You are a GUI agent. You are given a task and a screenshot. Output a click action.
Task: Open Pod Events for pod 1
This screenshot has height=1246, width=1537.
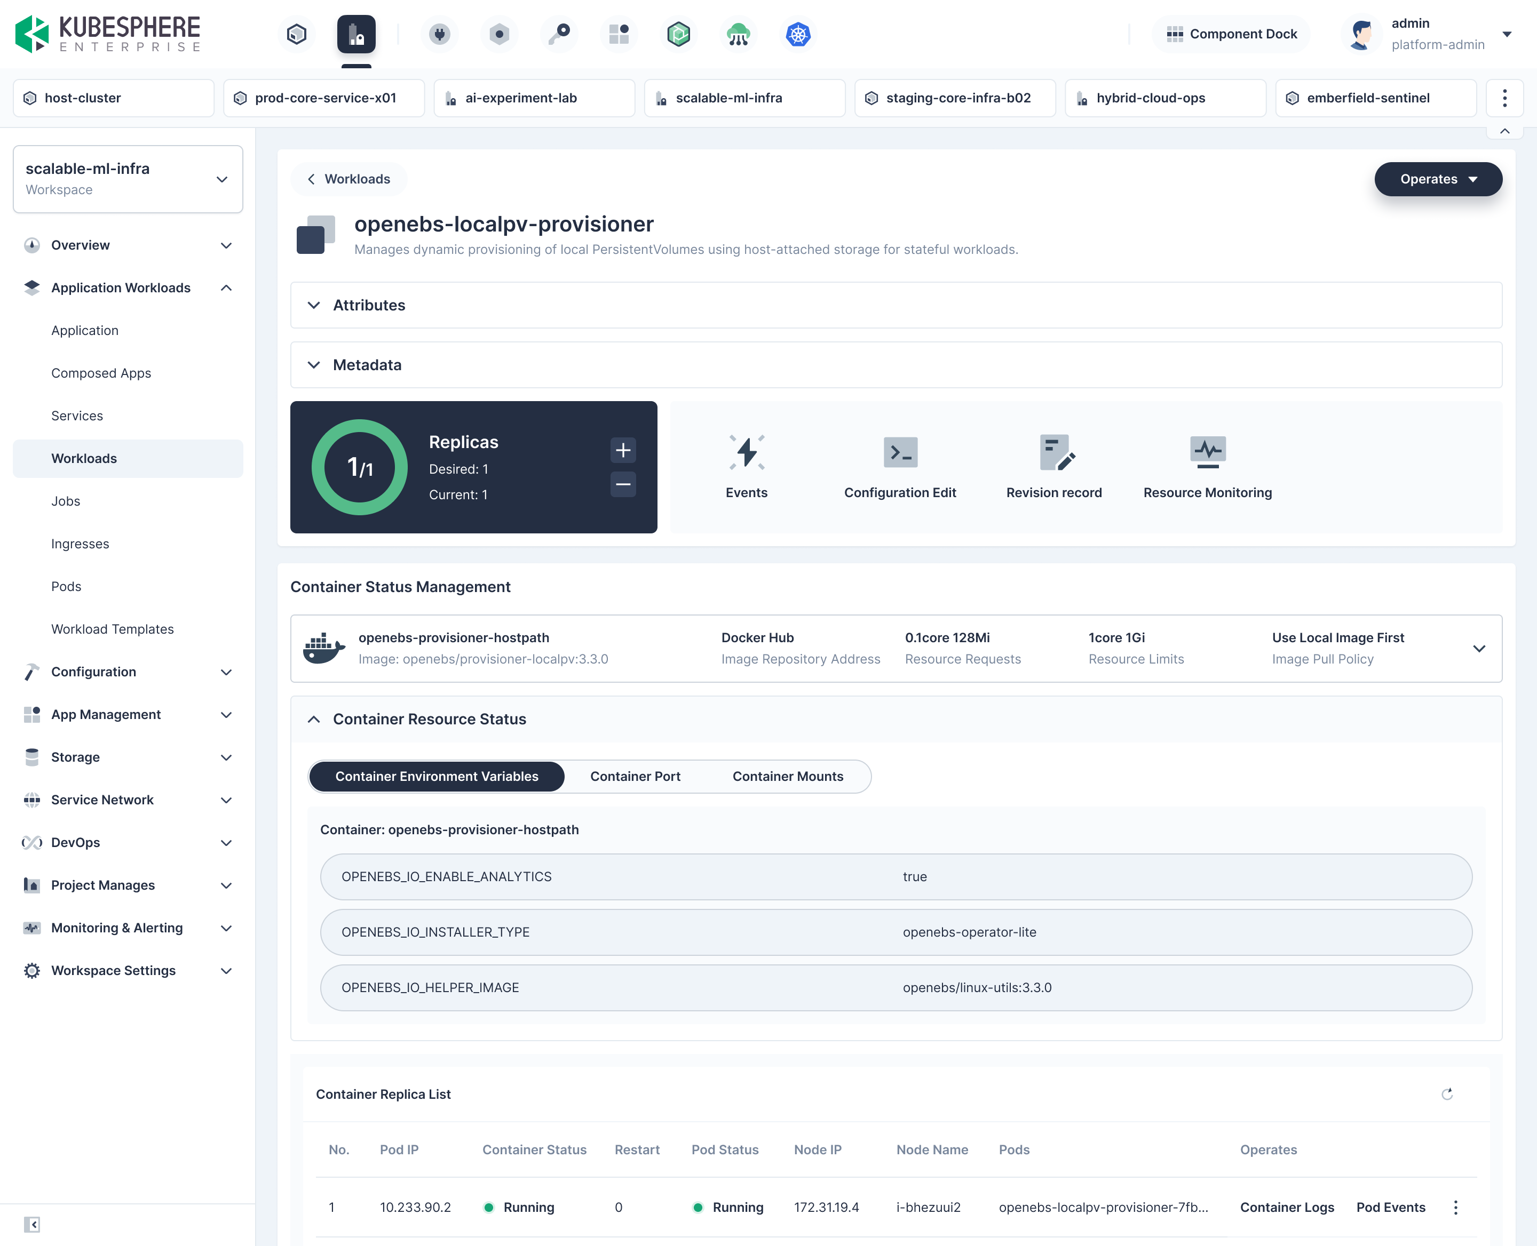tap(1390, 1207)
